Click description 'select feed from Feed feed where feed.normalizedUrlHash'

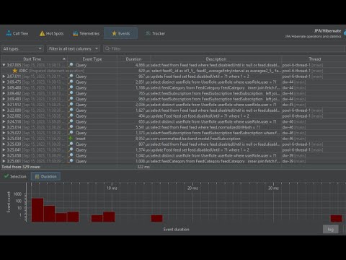coord(205,127)
